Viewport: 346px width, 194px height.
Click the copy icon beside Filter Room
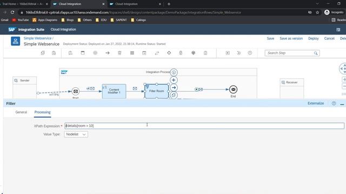pyautogui.click(x=174, y=95)
